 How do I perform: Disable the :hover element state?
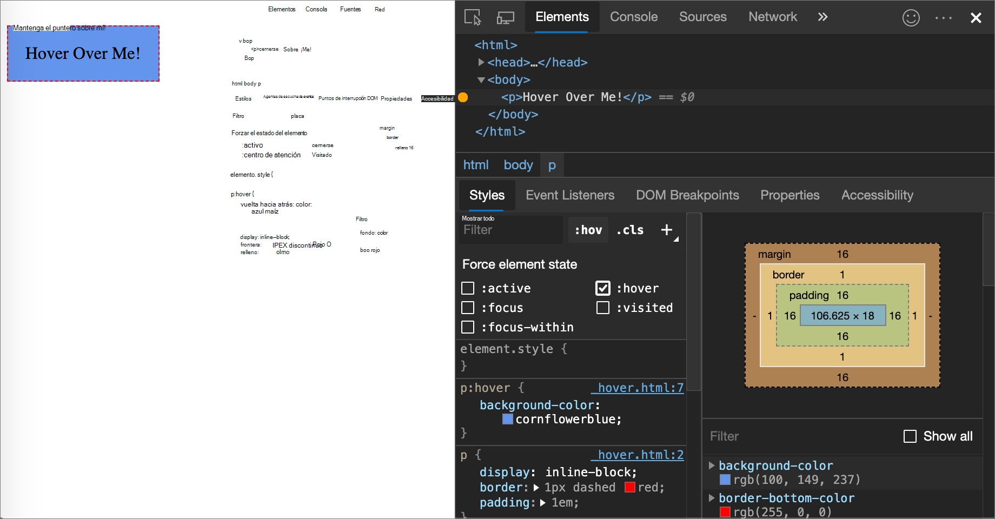602,288
